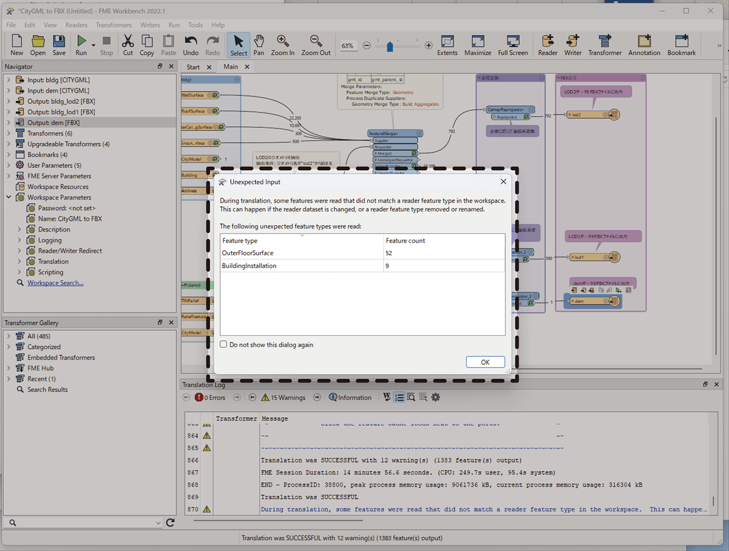Expand All (485) in Transformer Gallery
The width and height of the screenshot is (729, 551).
point(8,336)
